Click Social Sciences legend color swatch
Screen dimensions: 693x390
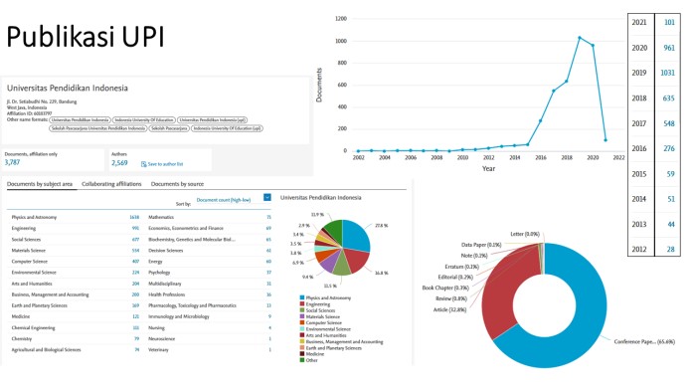pyautogui.click(x=302, y=310)
